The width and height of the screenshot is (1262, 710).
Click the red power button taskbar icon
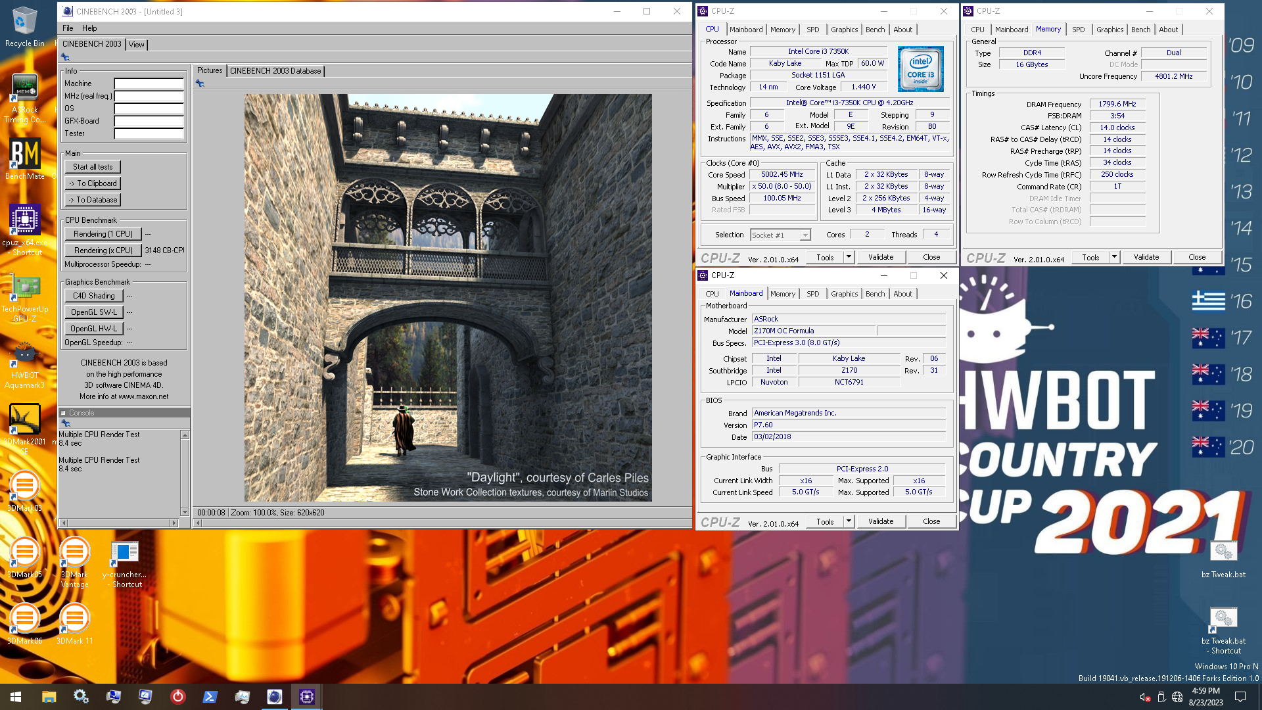coord(177,697)
